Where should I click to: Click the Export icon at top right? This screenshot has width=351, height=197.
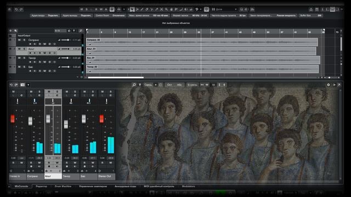click(x=311, y=9)
